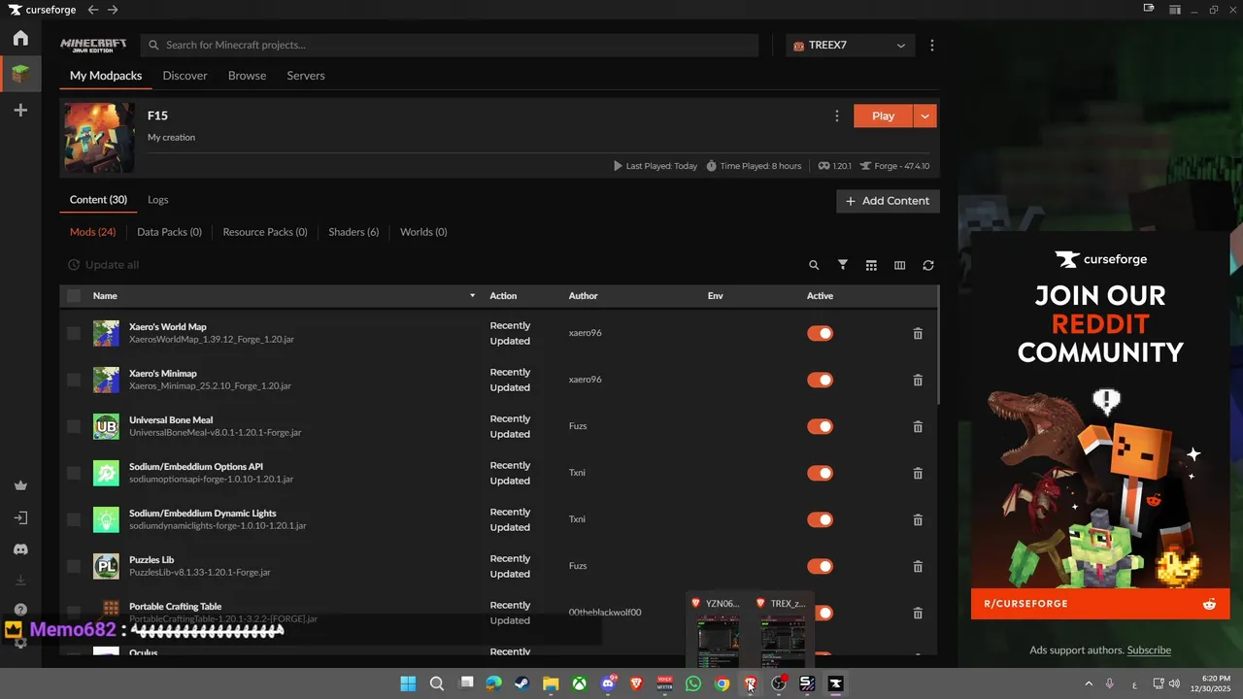
Task: Check the Puzzles Lib row checkbox
Action: tap(74, 566)
